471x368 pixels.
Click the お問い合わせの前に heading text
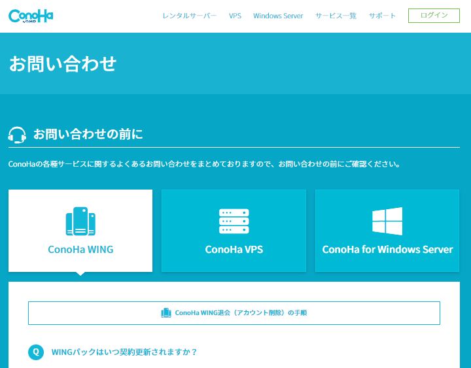[x=88, y=134]
